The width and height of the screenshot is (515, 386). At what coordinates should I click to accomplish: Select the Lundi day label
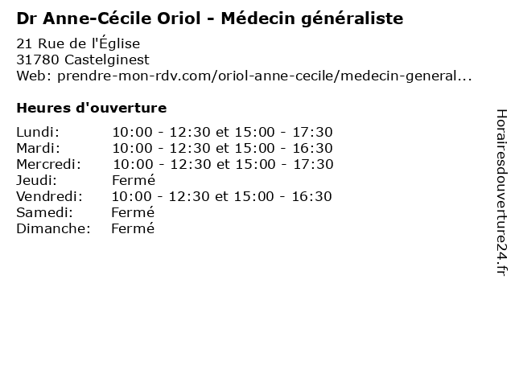point(38,132)
